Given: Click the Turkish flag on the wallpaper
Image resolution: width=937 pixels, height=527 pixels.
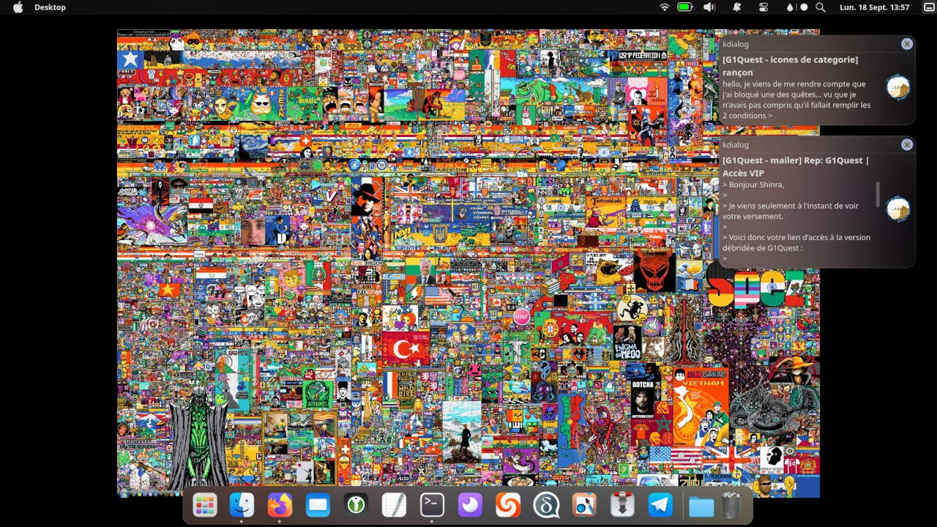Looking at the screenshot, I should click(x=406, y=349).
